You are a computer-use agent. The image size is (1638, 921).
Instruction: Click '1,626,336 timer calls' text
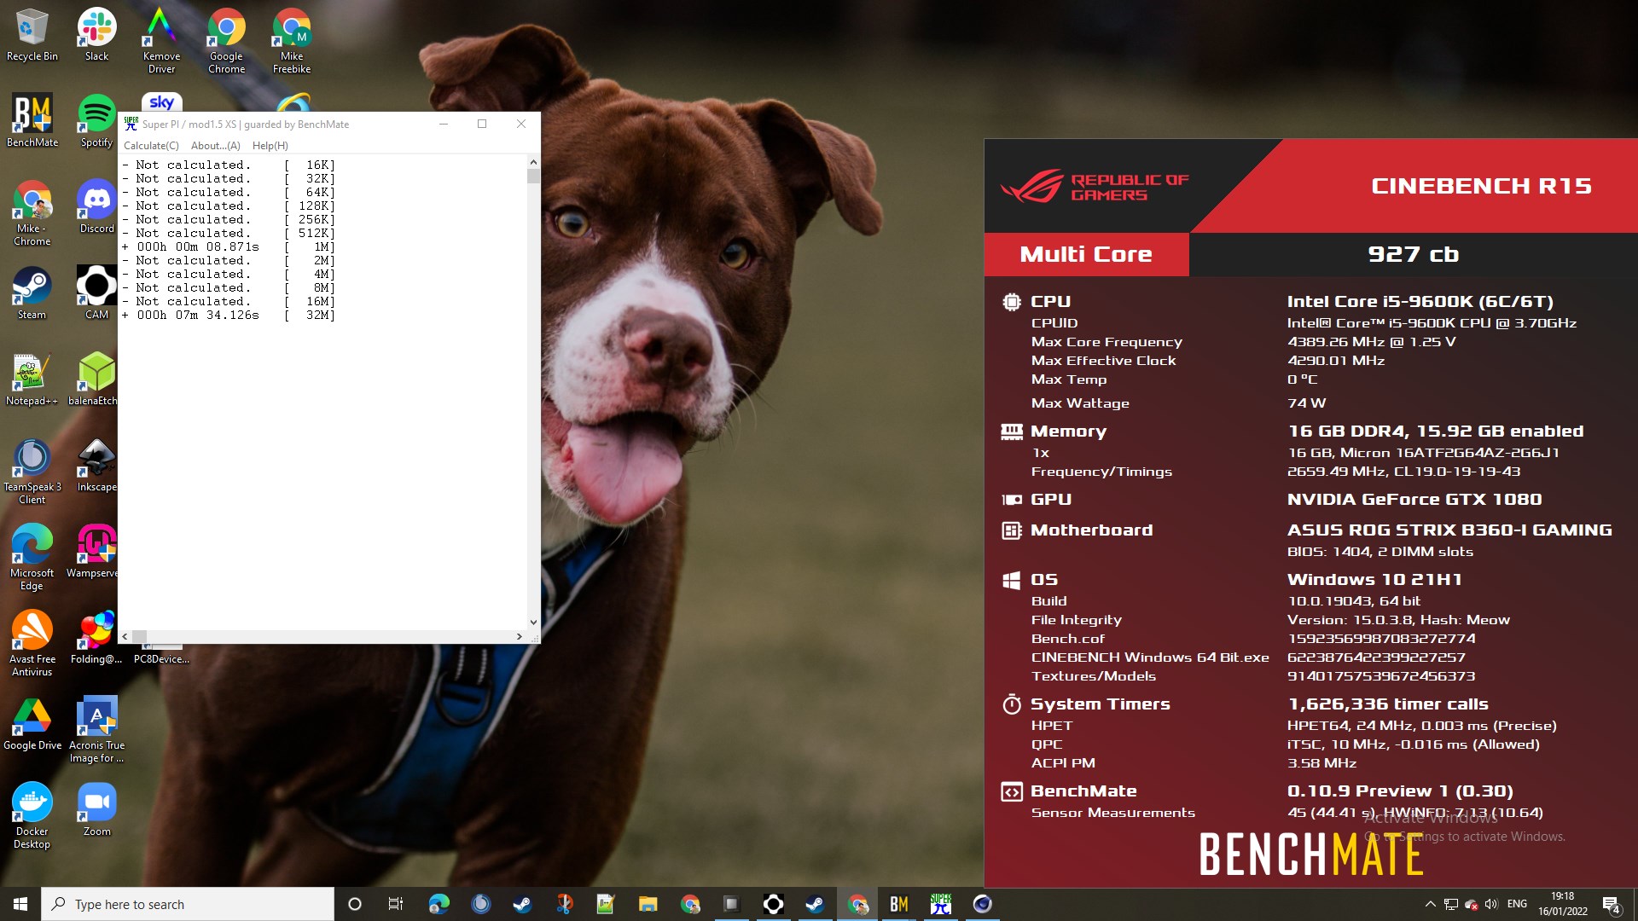1388,704
